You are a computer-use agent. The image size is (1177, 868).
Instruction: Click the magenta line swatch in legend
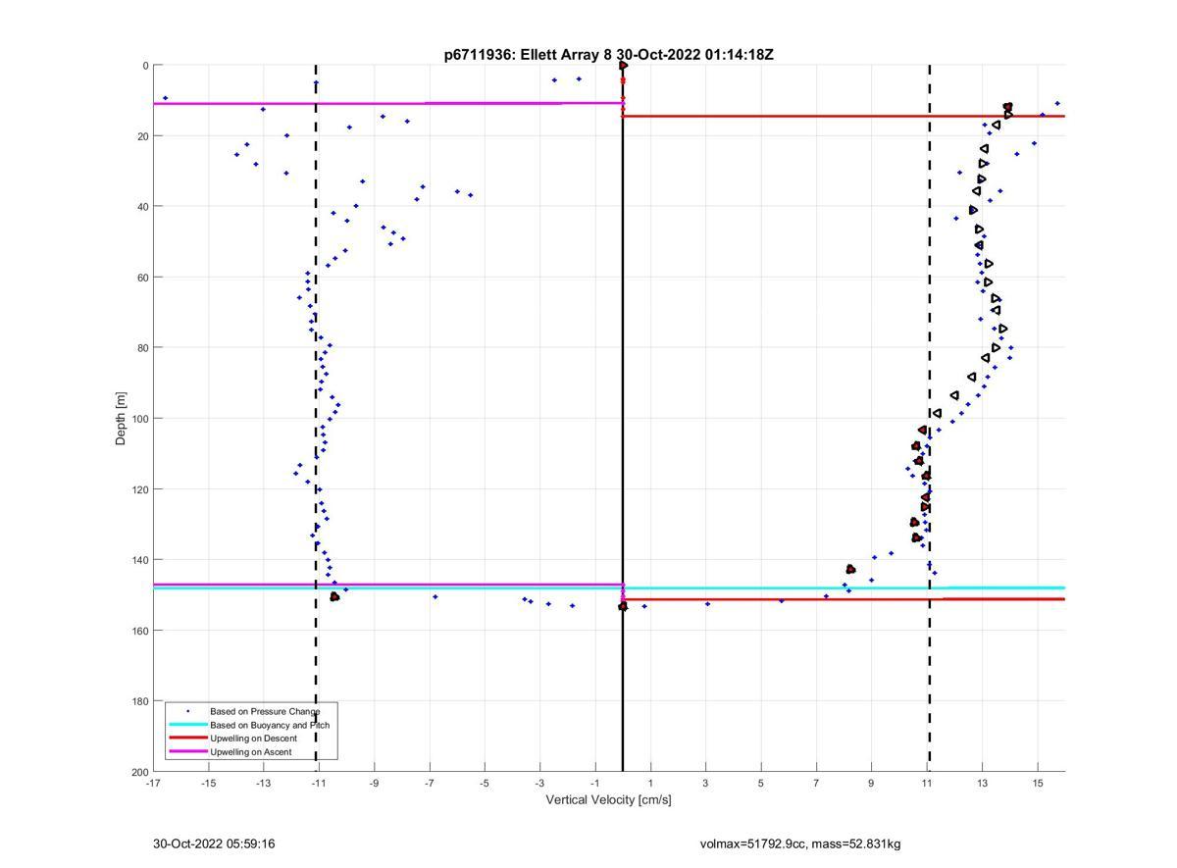click(x=187, y=752)
